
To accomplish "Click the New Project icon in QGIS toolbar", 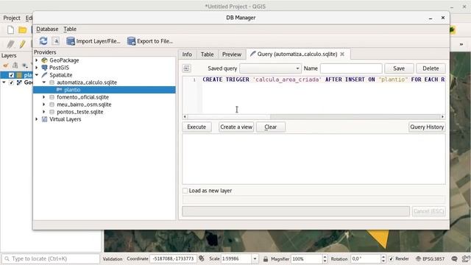I will click(x=10, y=29).
